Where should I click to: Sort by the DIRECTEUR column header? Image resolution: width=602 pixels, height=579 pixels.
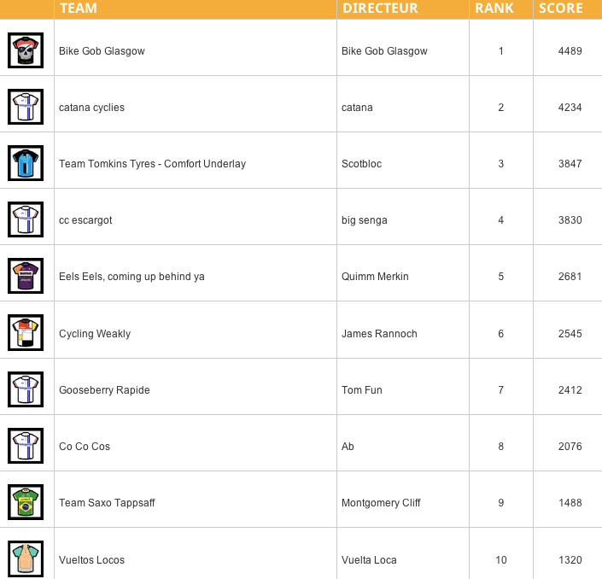coord(380,8)
